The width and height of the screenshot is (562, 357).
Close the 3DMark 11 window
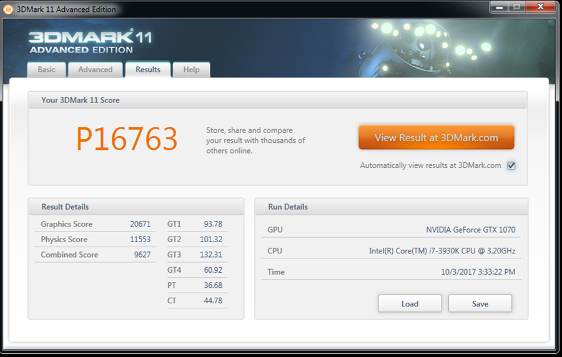540,7
